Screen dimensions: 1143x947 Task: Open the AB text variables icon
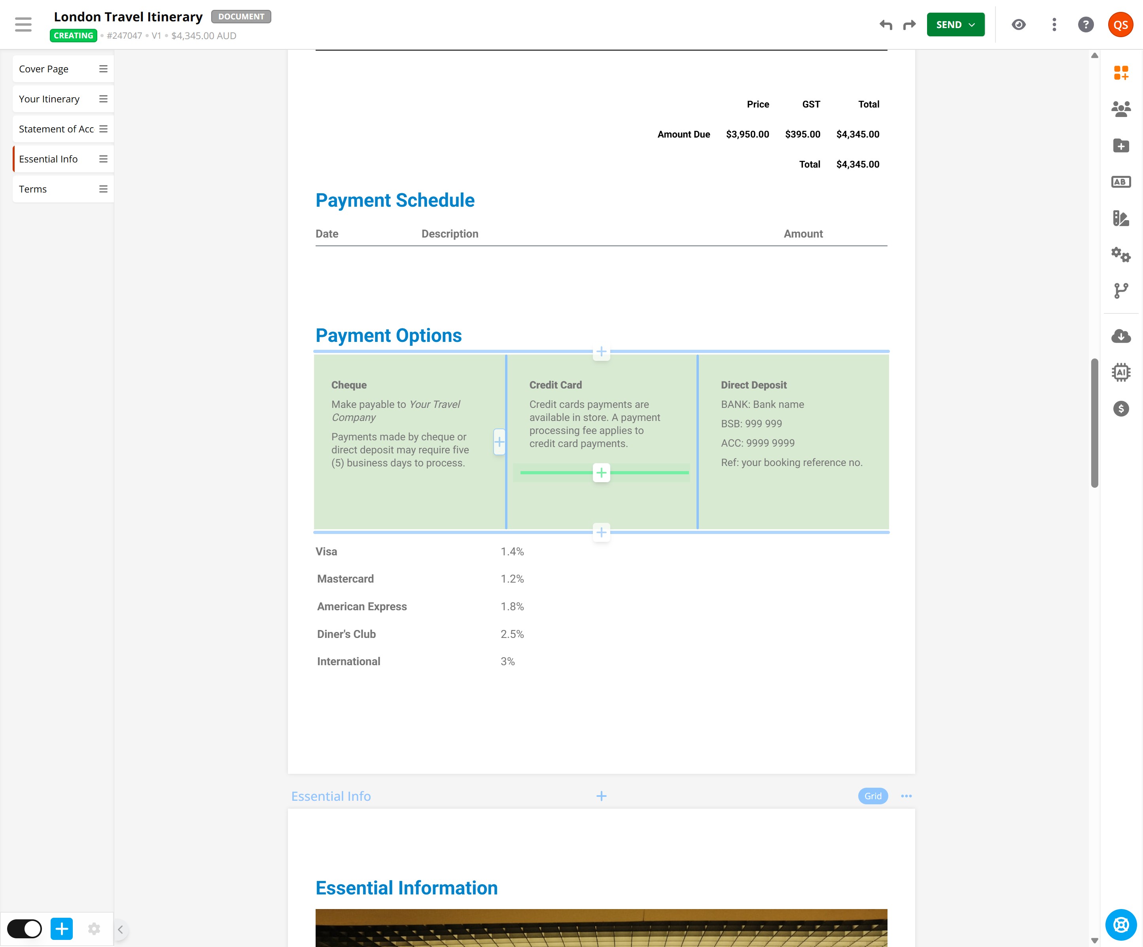coord(1120,182)
